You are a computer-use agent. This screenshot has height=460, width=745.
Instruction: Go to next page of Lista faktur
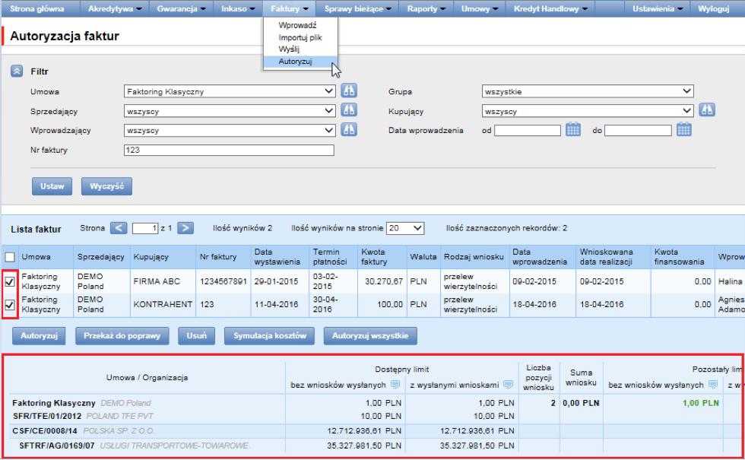pyautogui.click(x=185, y=228)
